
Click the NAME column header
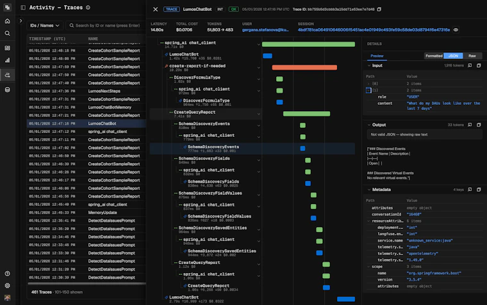(93, 39)
